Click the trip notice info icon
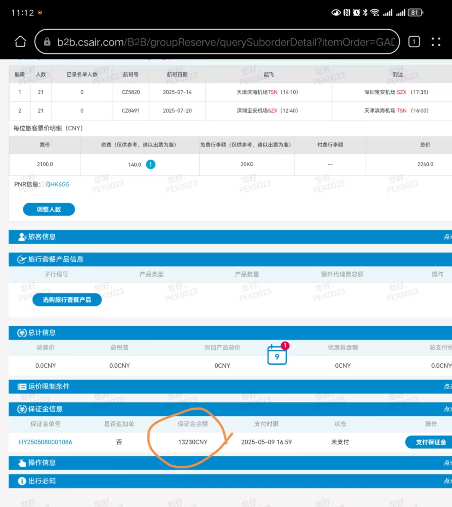452x507 pixels. coord(22,481)
